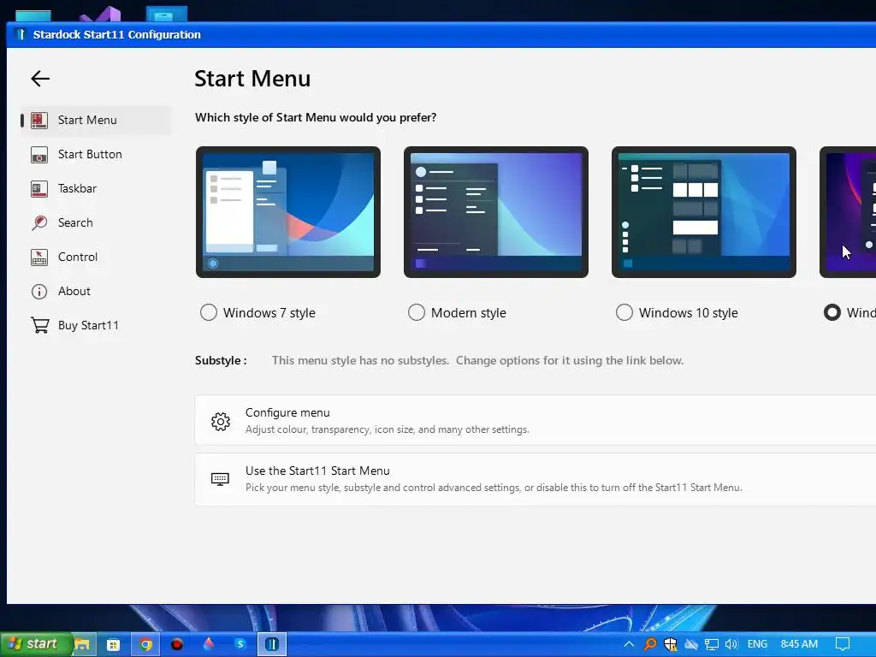Open the Windows Security shield tray icon

coord(671,644)
